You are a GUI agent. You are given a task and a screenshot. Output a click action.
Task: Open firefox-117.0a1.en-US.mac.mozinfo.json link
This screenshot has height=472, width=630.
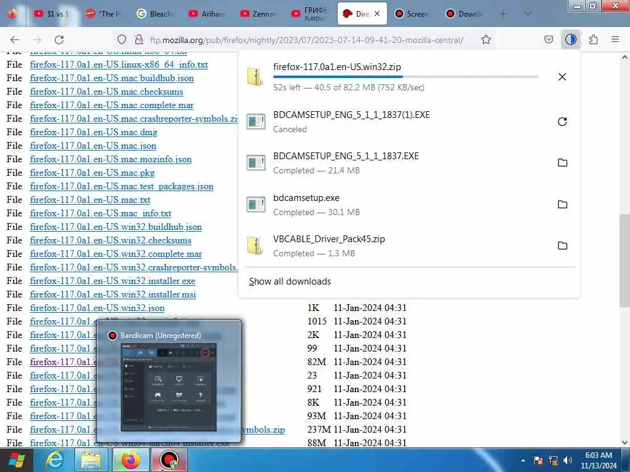[x=111, y=159]
